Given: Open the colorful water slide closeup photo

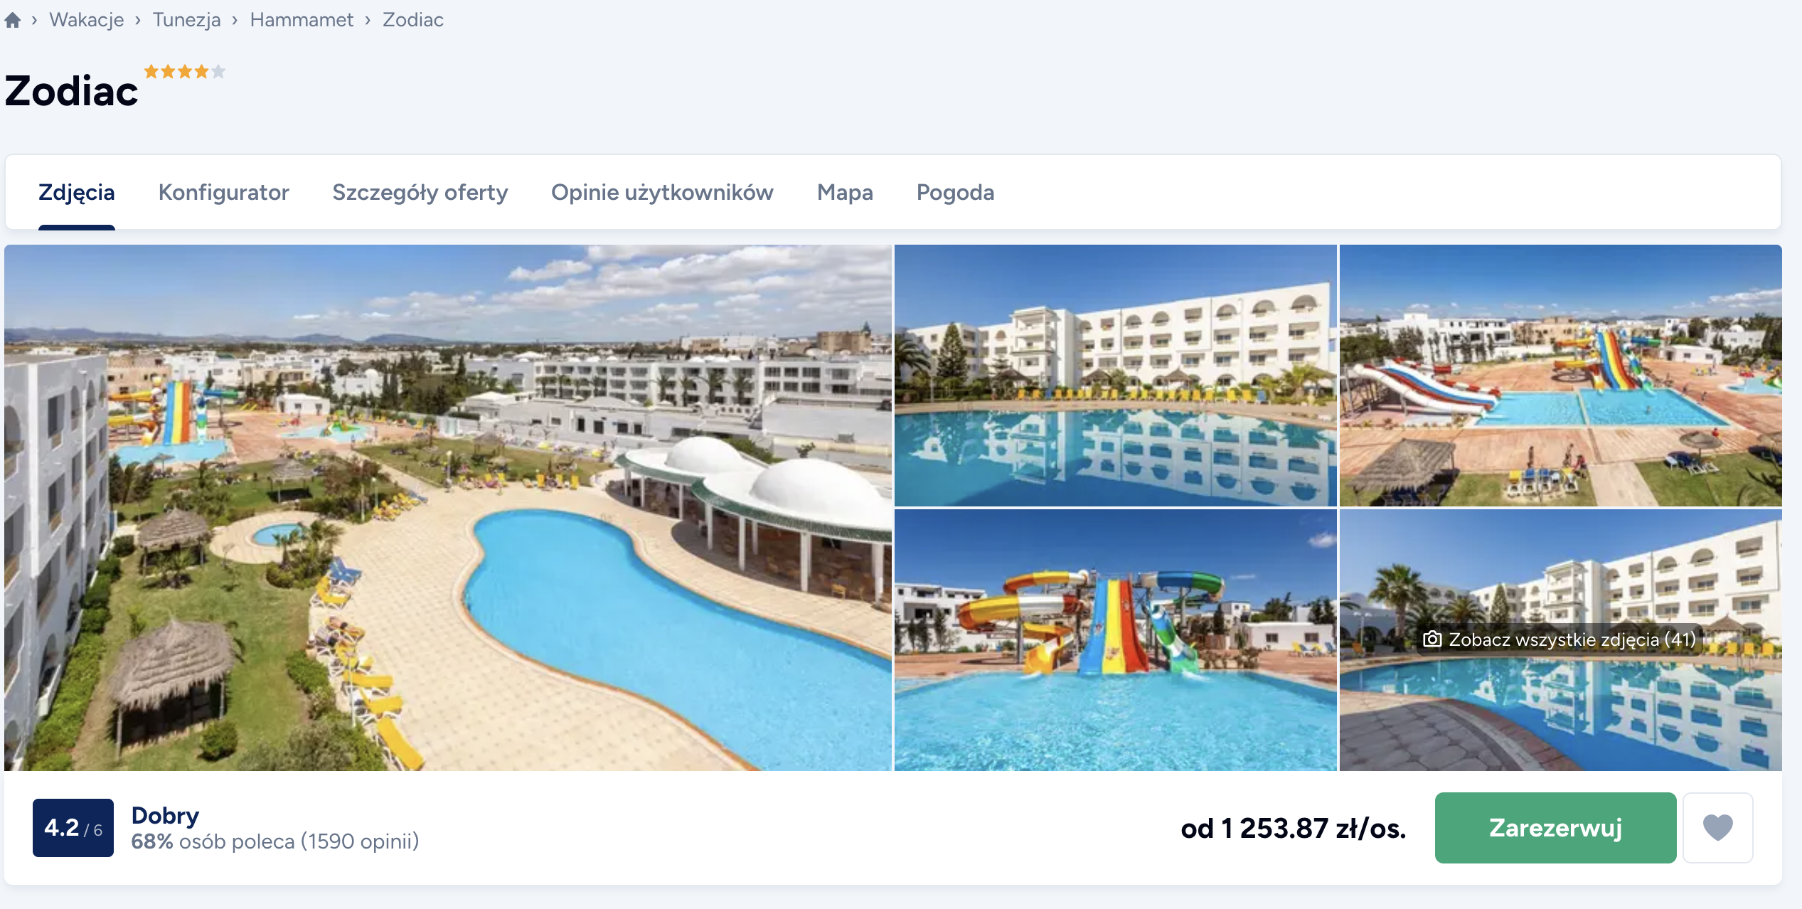Looking at the screenshot, I should pyautogui.click(x=1115, y=639).
